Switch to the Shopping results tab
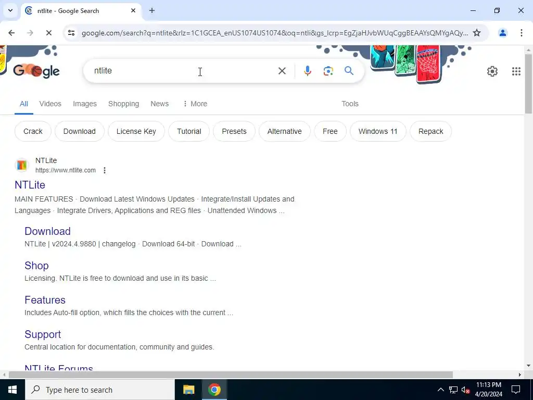Viewport: 533px width, 400px height. pos(123,104)
